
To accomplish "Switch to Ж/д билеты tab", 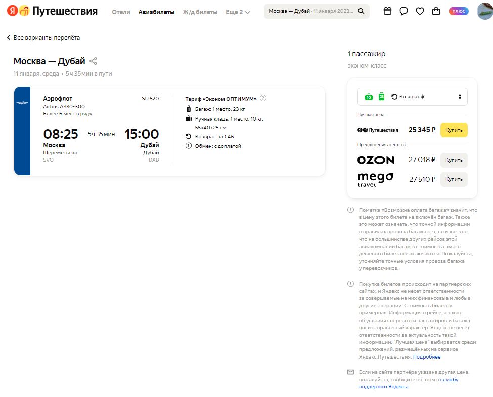I will pos(200,12).
